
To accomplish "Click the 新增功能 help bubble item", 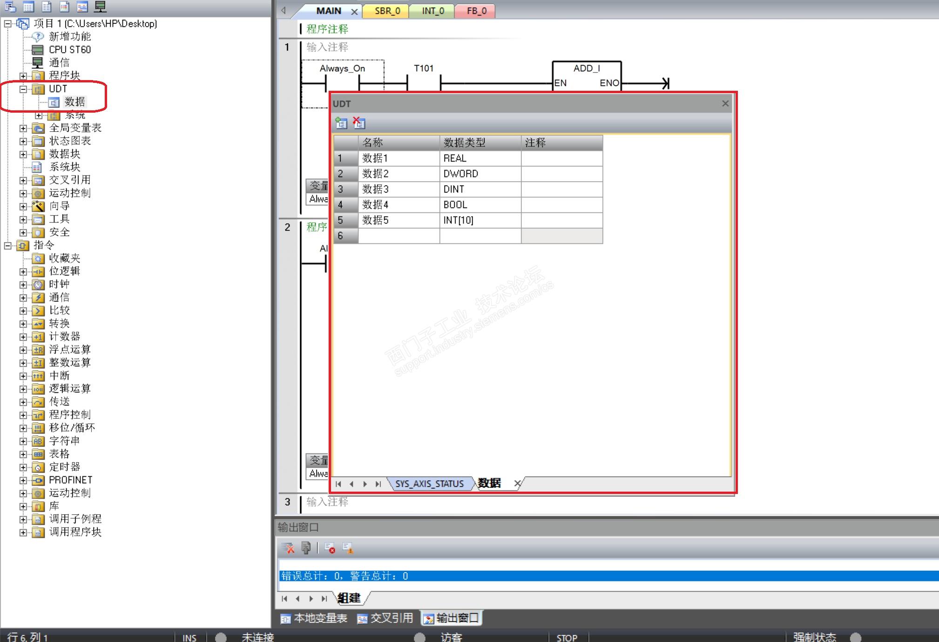I will click(x=69, y=36).
